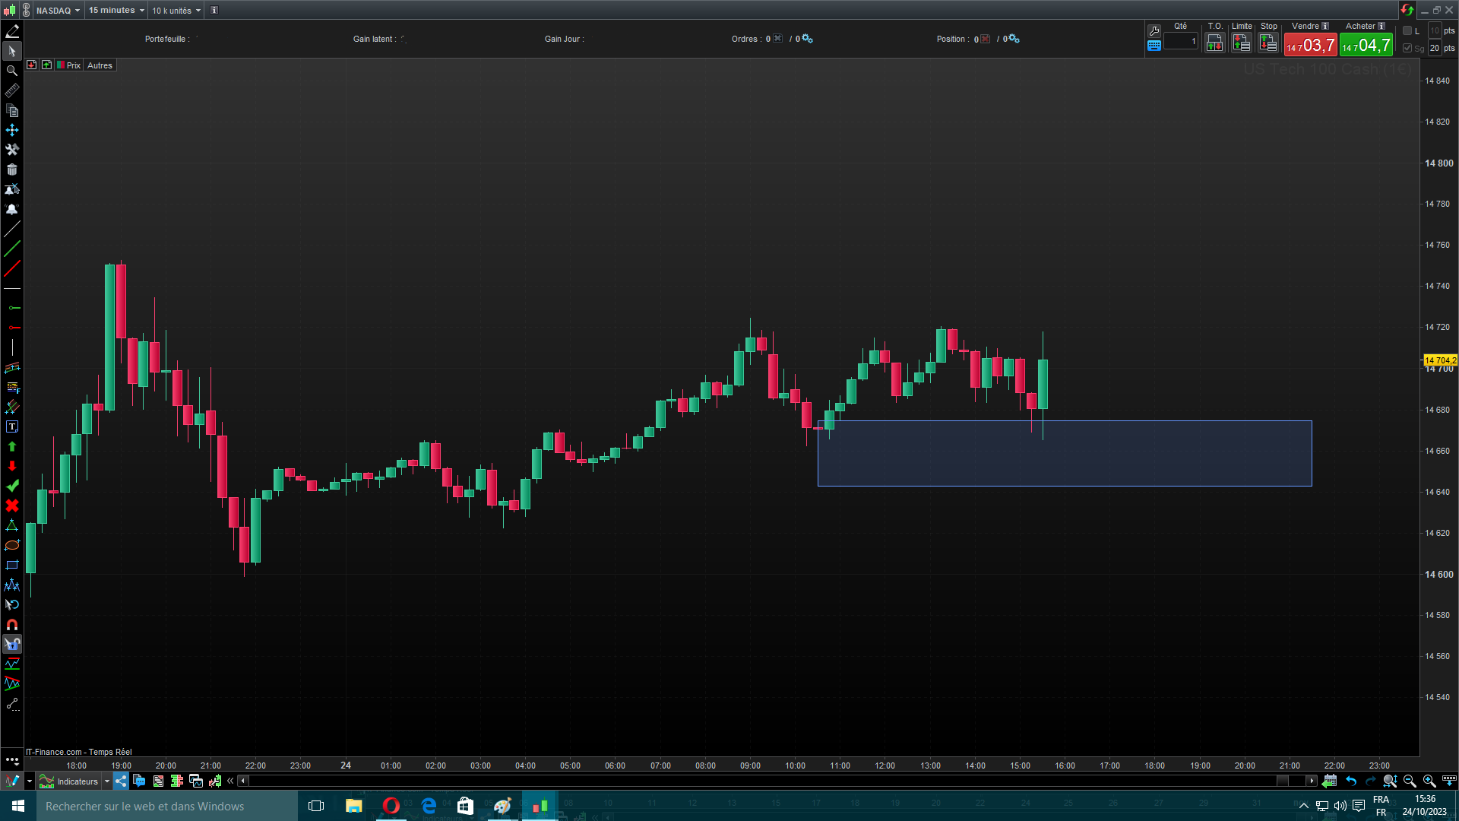This screenshot has height=821, width=1459.
Task: Expand the Indicateurs dropdown arrow
Action: [x=106, y=781]
